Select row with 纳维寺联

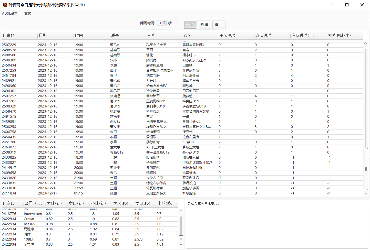(x=182, y=75)
